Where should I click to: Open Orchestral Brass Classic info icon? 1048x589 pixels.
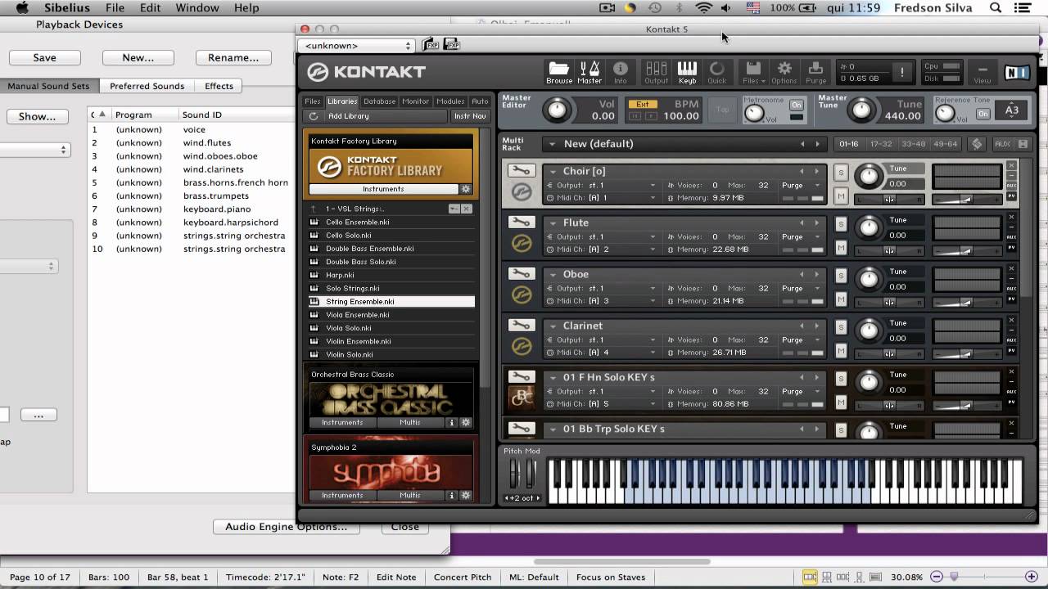pos(451,423)
